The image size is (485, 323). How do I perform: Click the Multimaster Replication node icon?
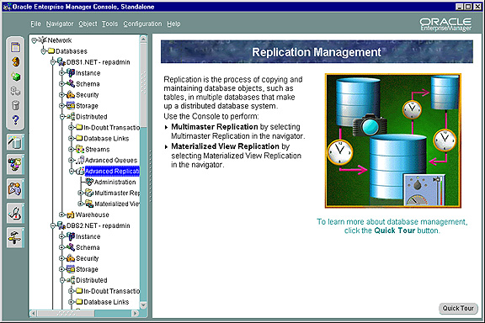[x=89, y=193]
